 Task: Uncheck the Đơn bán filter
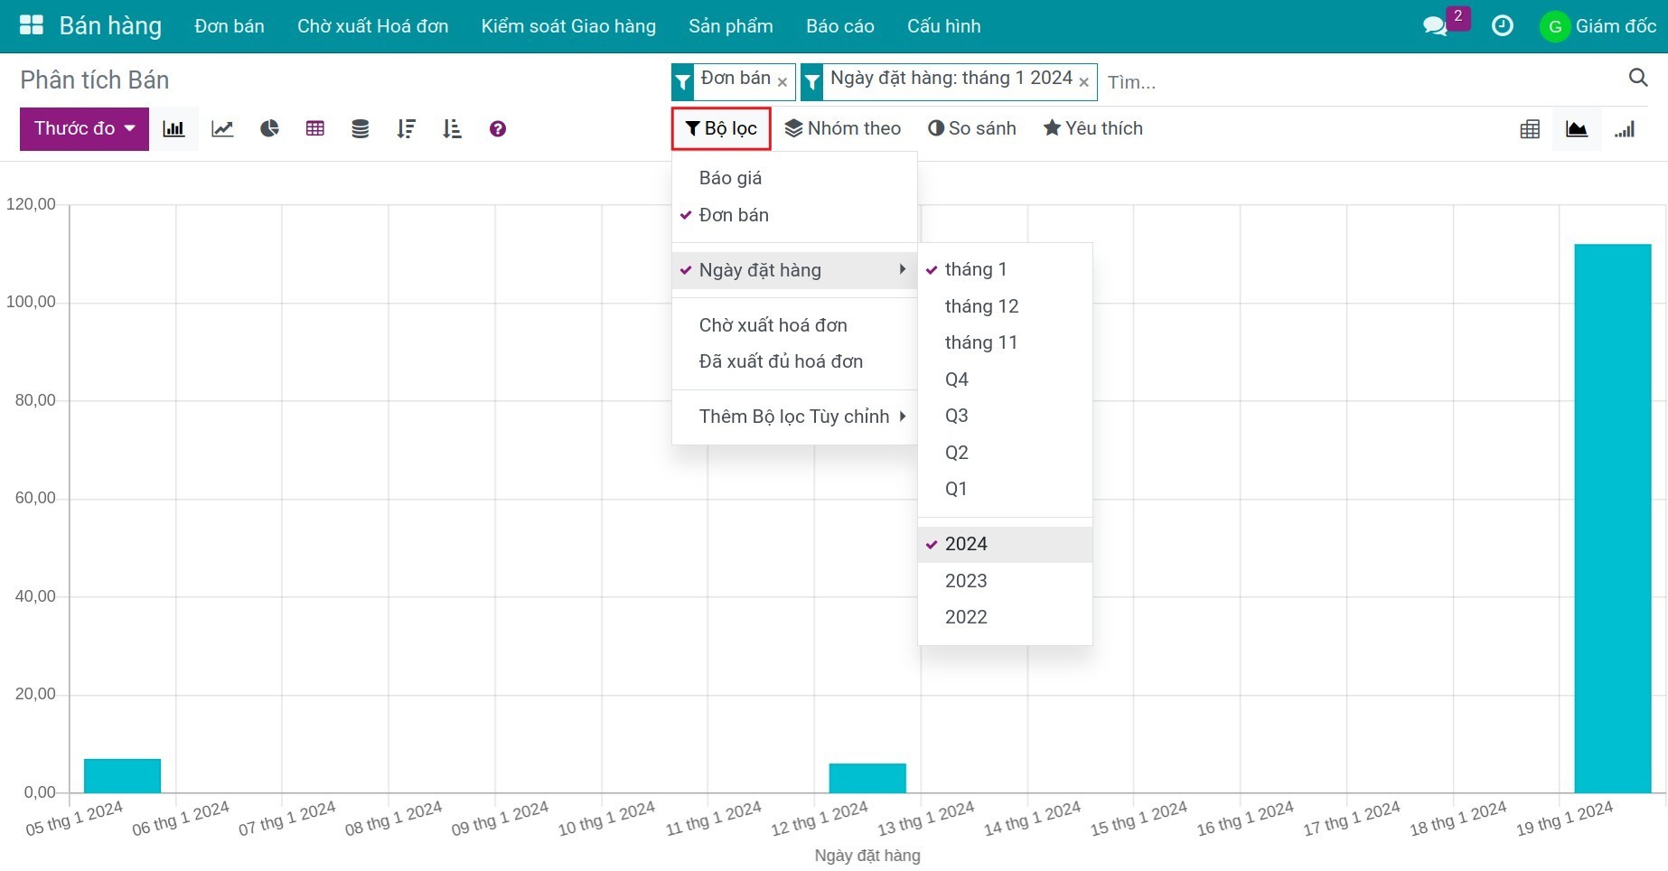[733, 215]
